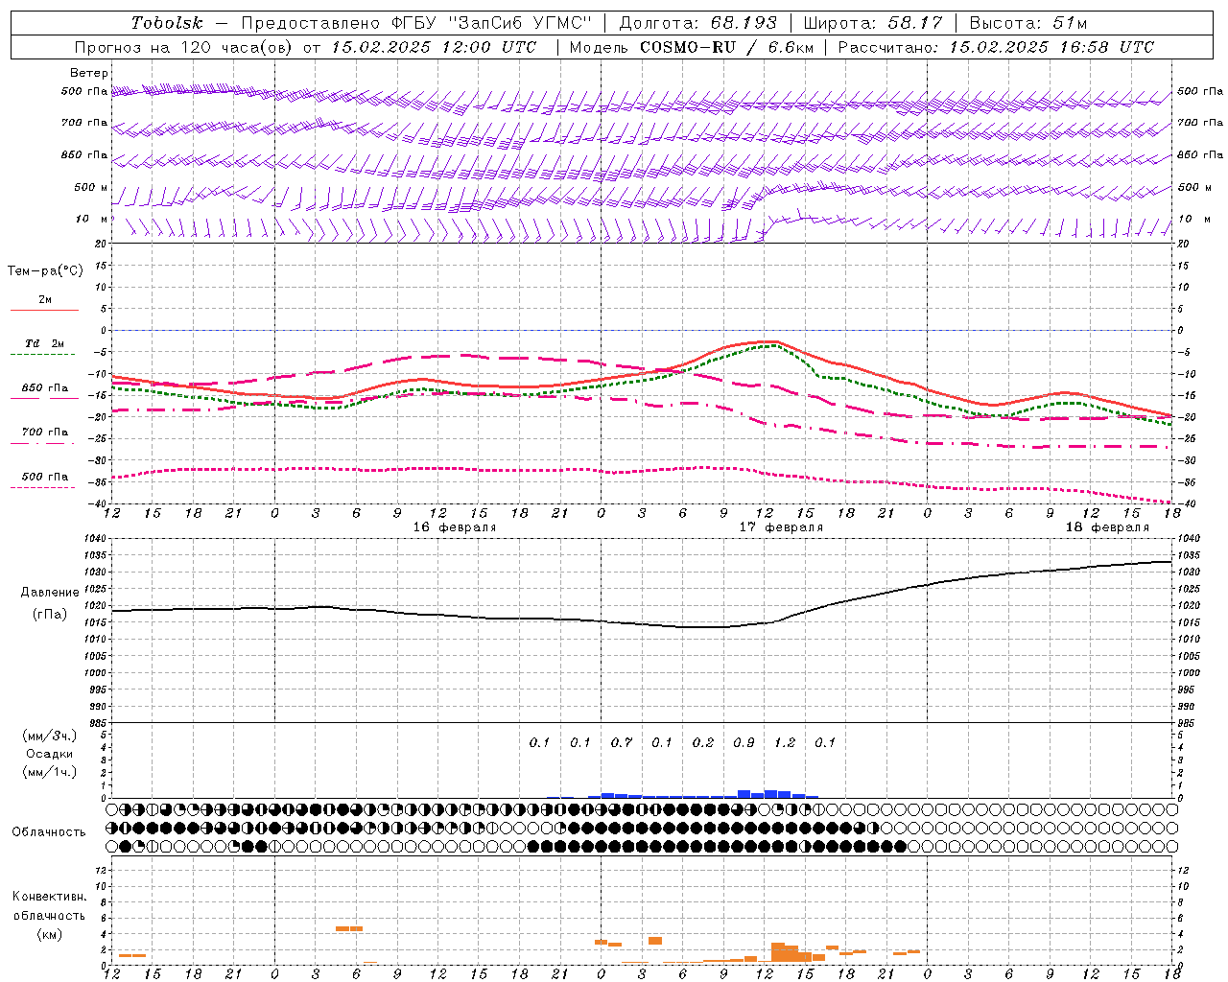Click the 17 февраля date label
1228x982 pixels.
(x=781, y=527)
